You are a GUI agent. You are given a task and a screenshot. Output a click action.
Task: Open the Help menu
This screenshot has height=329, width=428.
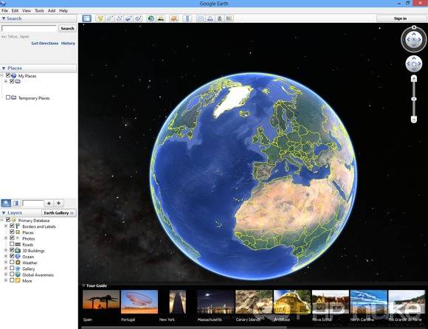pyautogui.click(x=63, y=10)
